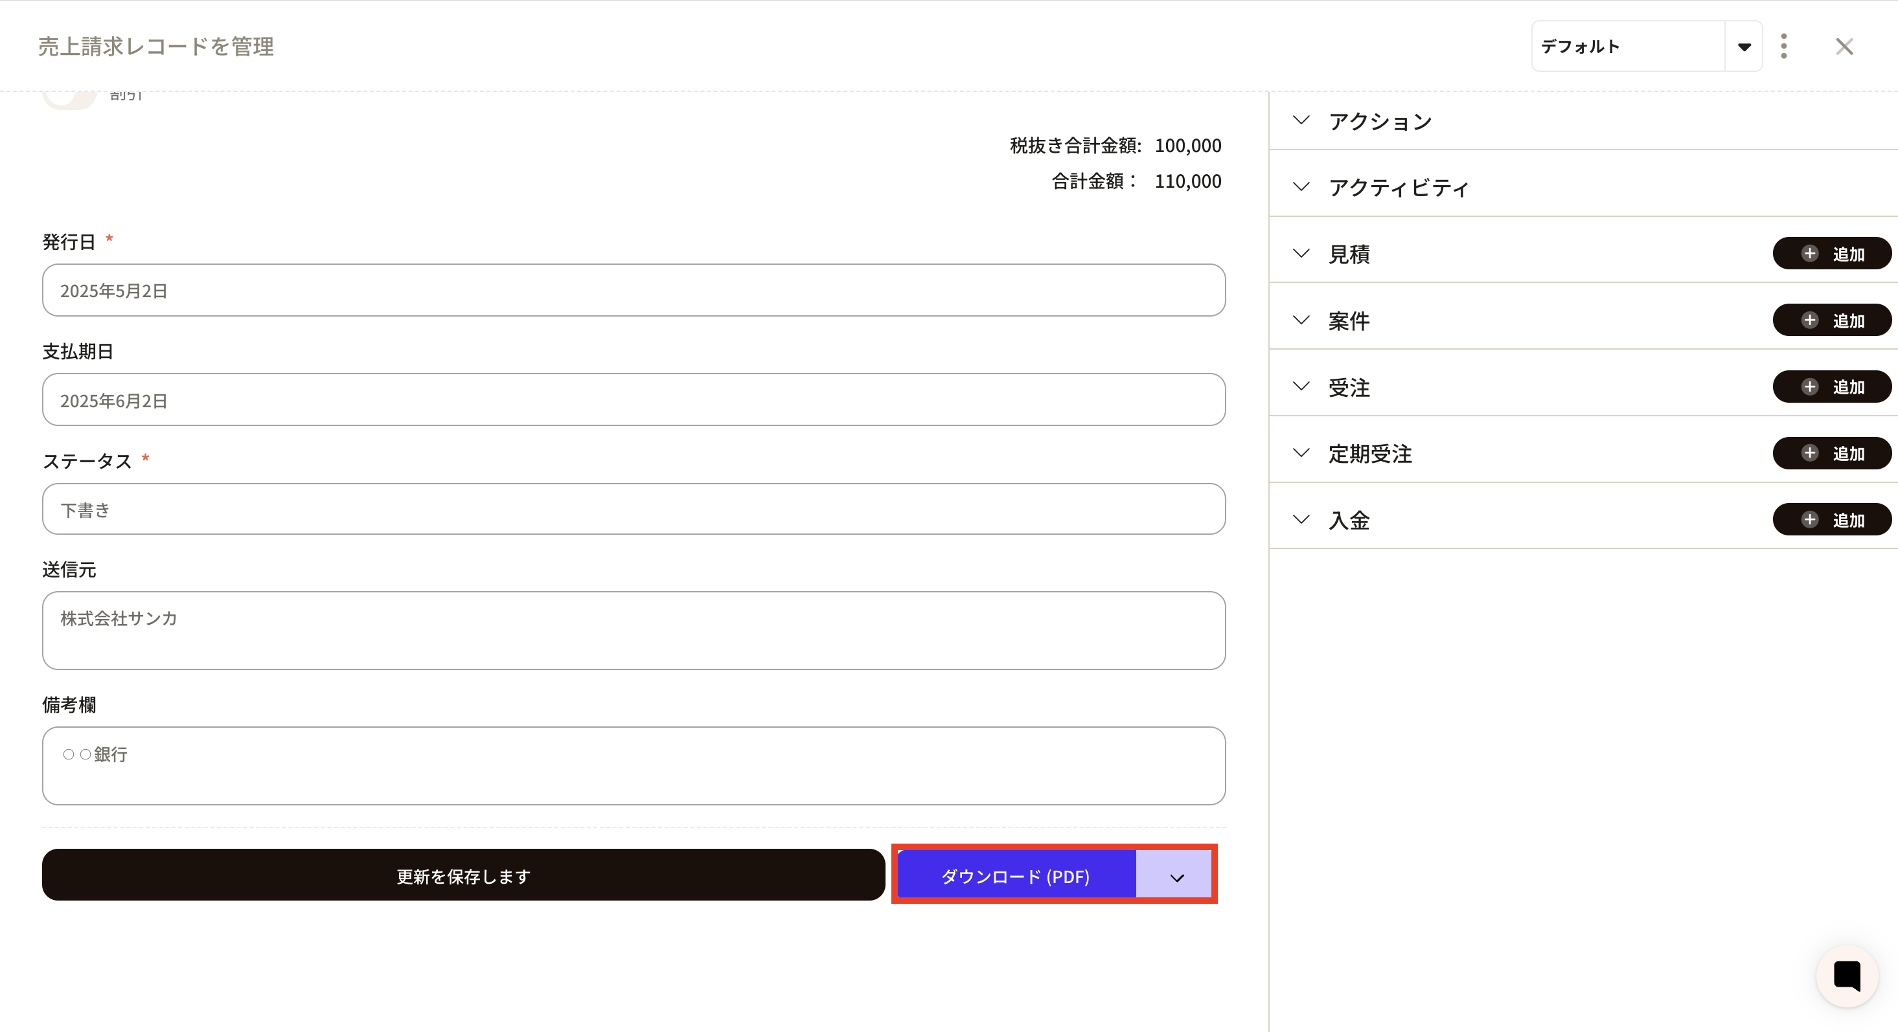The image size is (1898, 1032).
Task: Open the ステータス dropdown showing 下書き
Action: 634,510
